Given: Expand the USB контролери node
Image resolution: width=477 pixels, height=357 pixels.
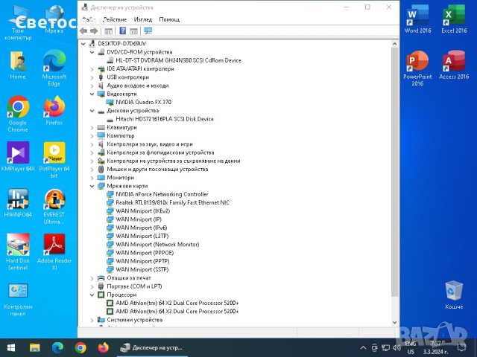Looking at the screenshot, I should (92, 77).
